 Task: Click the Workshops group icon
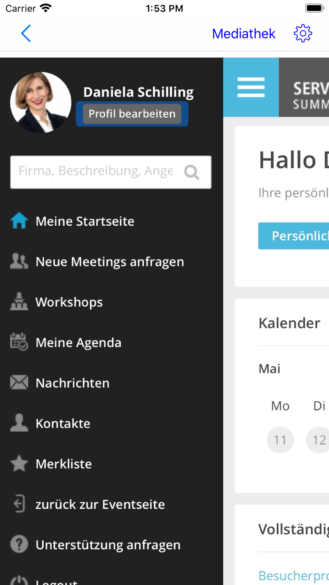[19, 302]
